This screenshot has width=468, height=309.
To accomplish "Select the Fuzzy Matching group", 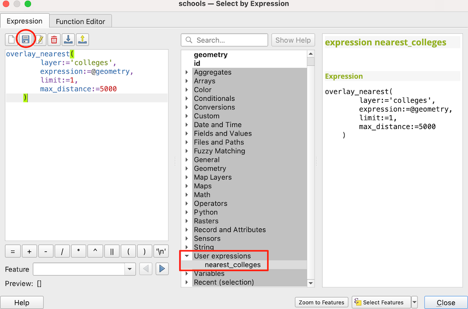I will point(219,151).
